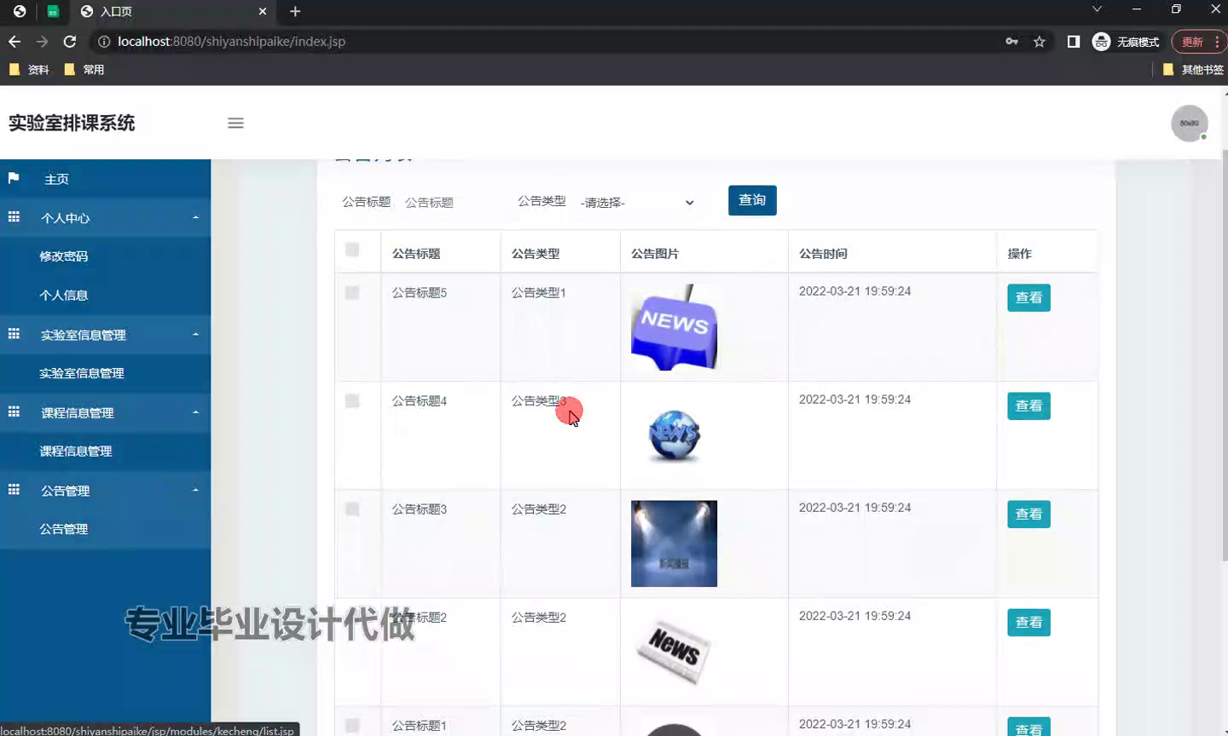Click the address bar URL
Image resolution: width=1228 pixels, height=736 pixels.
(231, 41)
